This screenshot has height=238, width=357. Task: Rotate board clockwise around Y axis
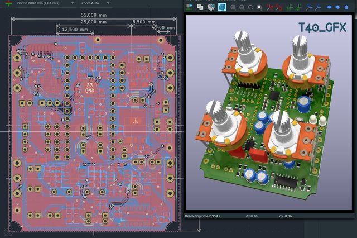pyautogui.click(x=290, y=7)
